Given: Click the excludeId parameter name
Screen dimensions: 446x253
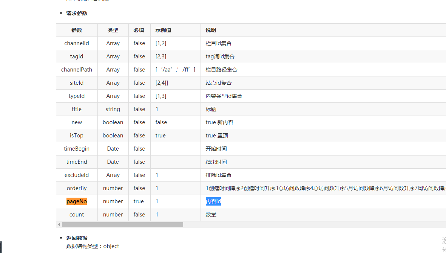Looking at the screenshot, I should click(x=77, y=175).
